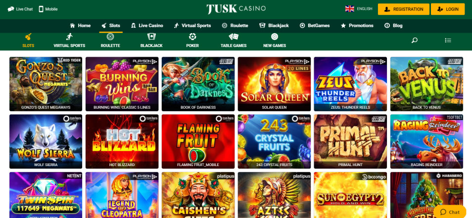The image size is (472, 218).
Task: Open the Gonzo's Quest Megaways game thumbnail
Action: [46, 84]
